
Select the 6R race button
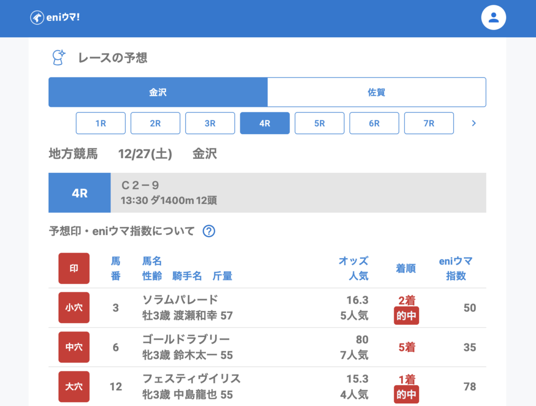tap(374, 123)
